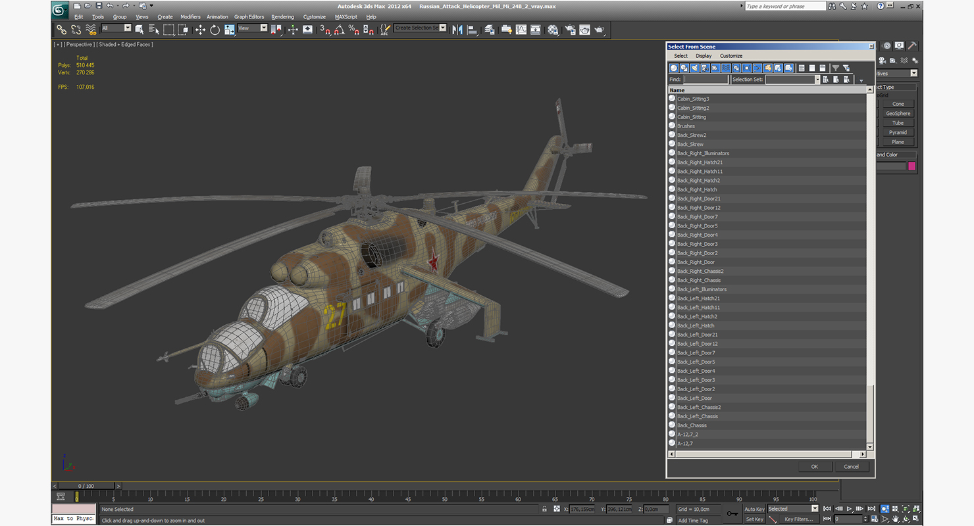The width and height of the screenshot is (974, 526).
Task: Open the Curve Editor icon
Action: [521, 30]
